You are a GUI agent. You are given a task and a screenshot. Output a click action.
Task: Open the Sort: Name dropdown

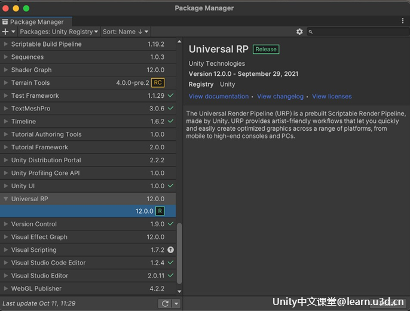pos(126,32)
